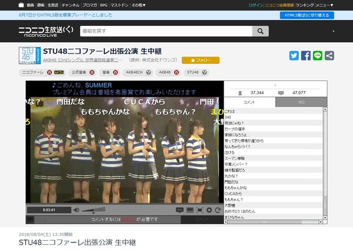This screenshot has height=250, width=353.
Task: Click the dictionary icon on 公式音楽 tag
Action: [92, 72]
